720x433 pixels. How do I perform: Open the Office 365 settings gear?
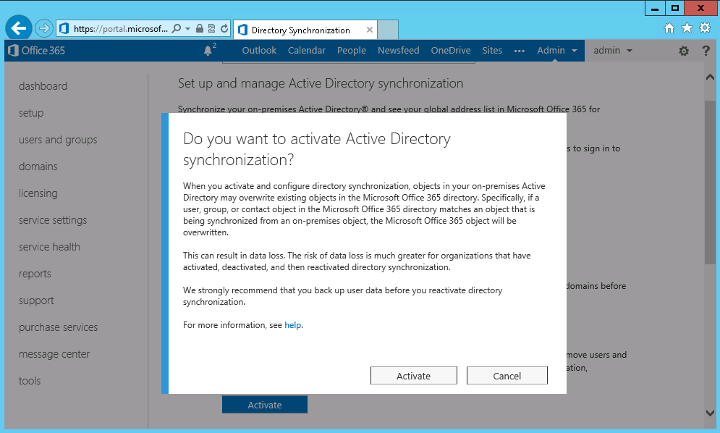[684, 51]
